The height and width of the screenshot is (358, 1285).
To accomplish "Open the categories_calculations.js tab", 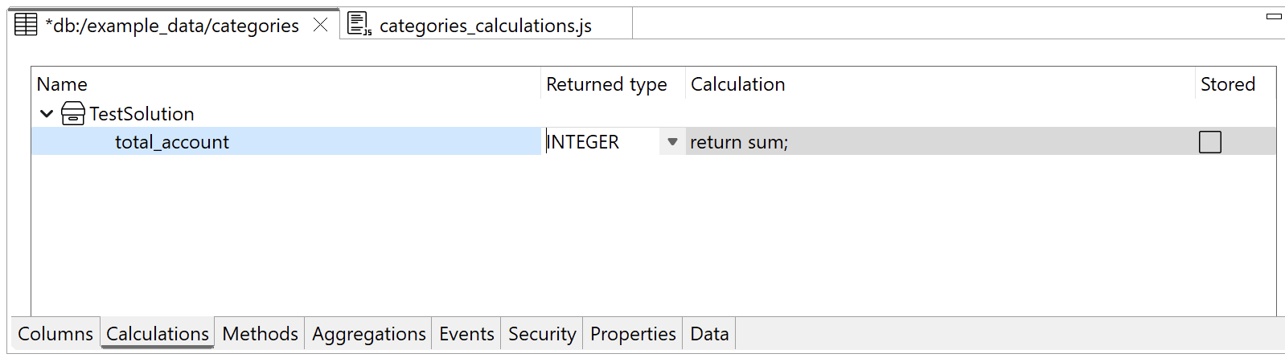I will [x=486, y=26].
